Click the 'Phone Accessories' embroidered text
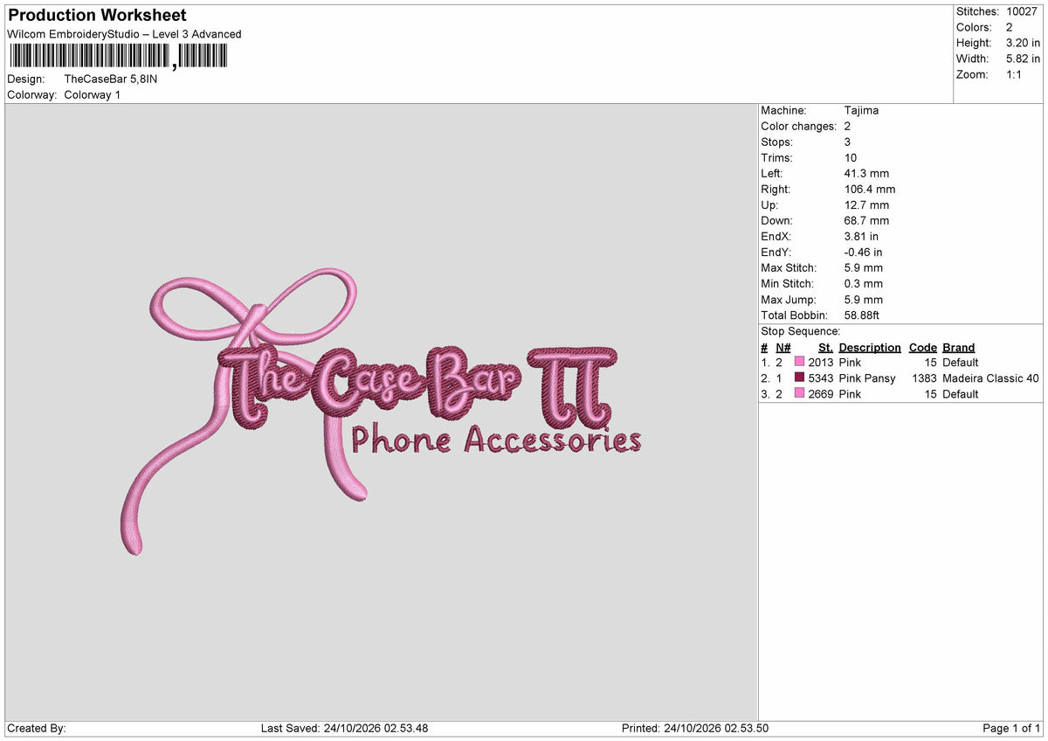This screenshot has height=741, width=1048. tap(496, 439)
